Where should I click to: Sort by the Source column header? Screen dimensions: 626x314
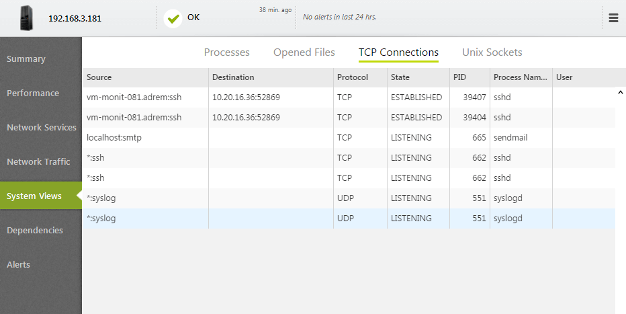tap(146, 77)
